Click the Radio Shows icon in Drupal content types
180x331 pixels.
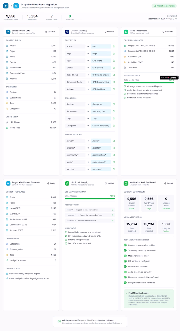coord(7,68)
